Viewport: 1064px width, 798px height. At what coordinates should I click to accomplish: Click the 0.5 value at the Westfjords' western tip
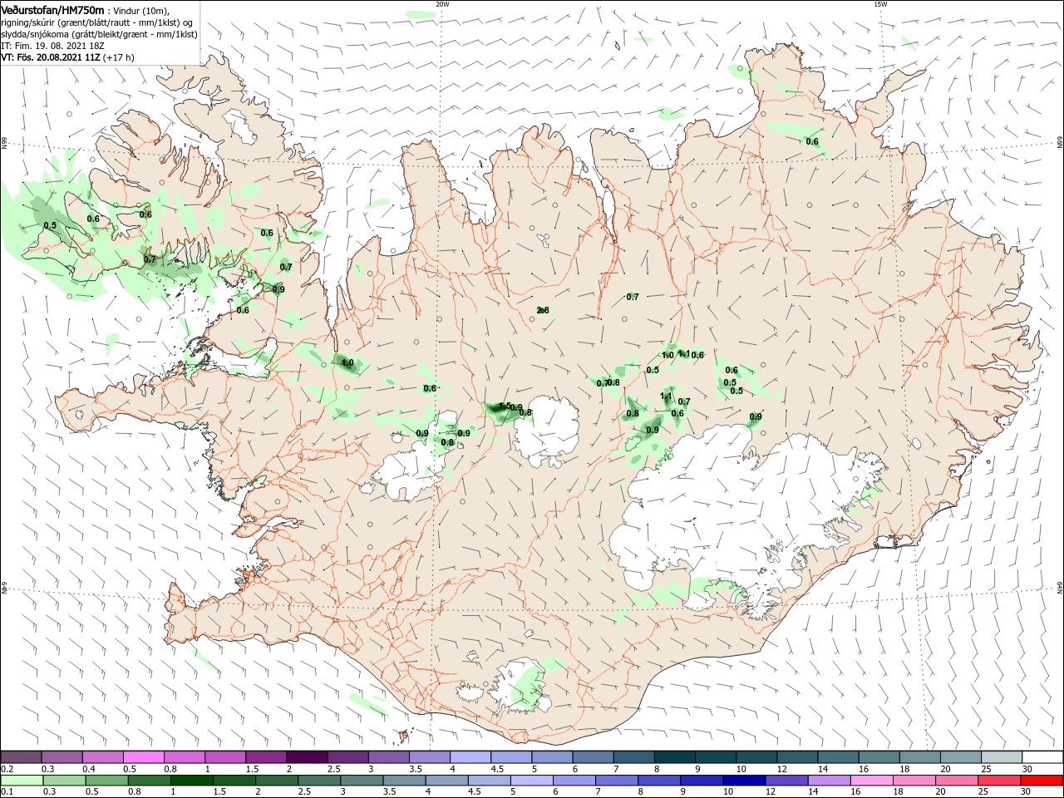point(50,226)
